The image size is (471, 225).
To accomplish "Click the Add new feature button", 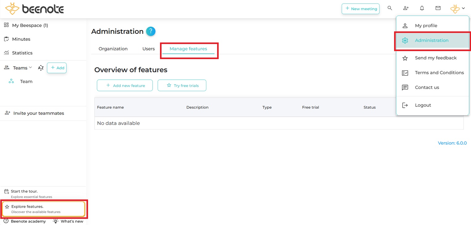I will [x=125, y=86].
